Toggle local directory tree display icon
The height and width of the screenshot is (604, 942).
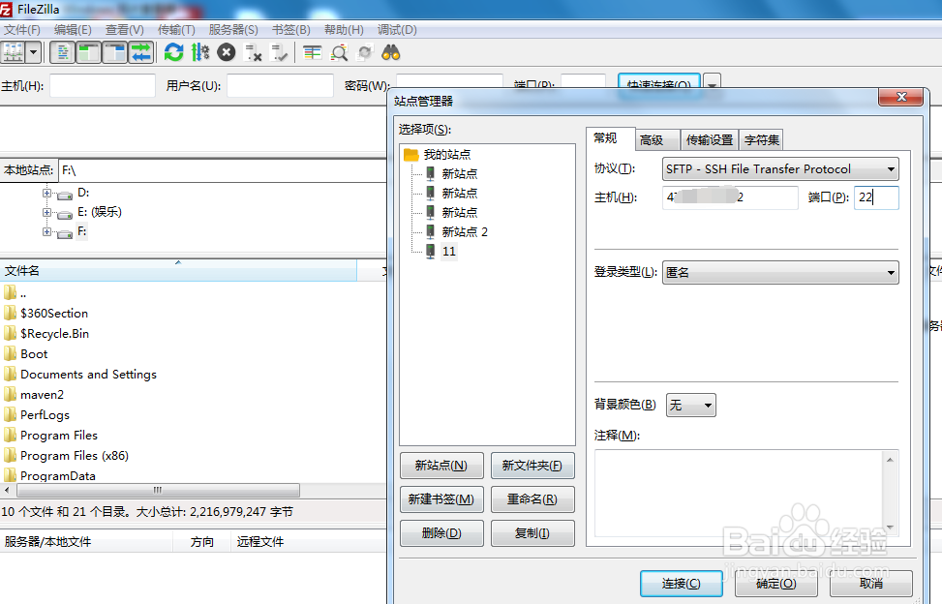88,53
